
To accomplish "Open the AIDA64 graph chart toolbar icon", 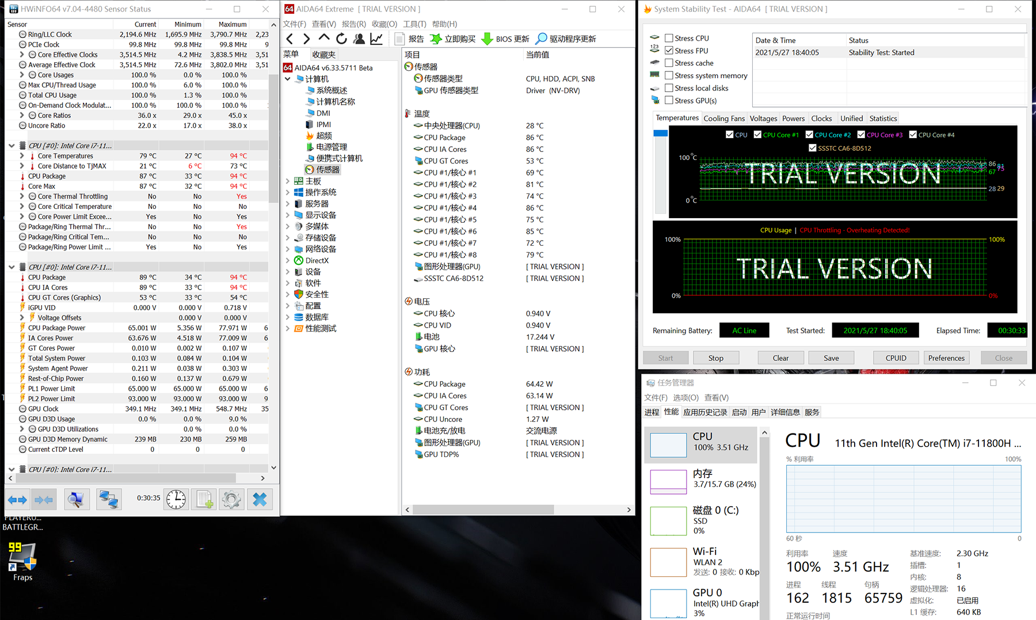I will point(376,39).
